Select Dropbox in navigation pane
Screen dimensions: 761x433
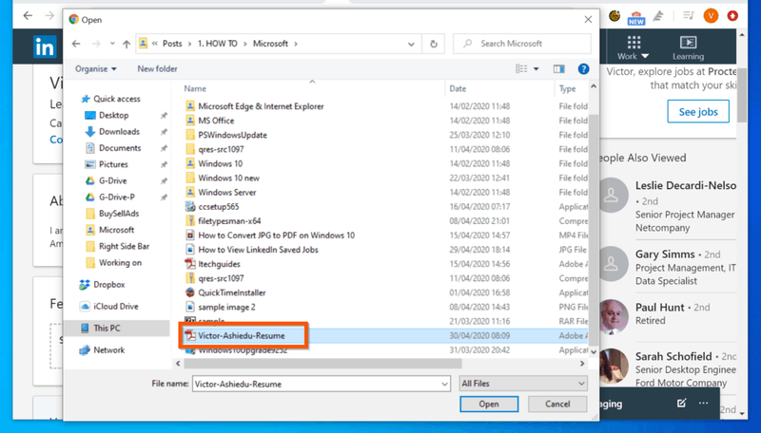point(108,285)
